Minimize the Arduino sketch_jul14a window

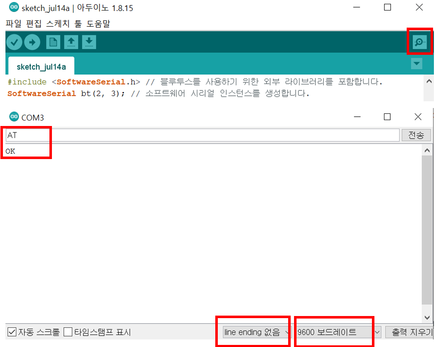[x=357, y=7]
